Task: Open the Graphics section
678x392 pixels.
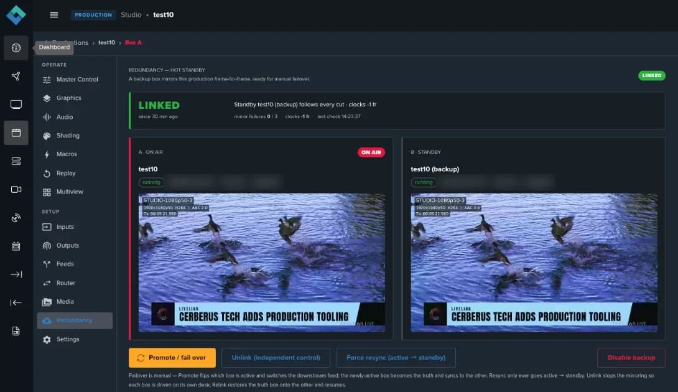Action: [75, 98]
